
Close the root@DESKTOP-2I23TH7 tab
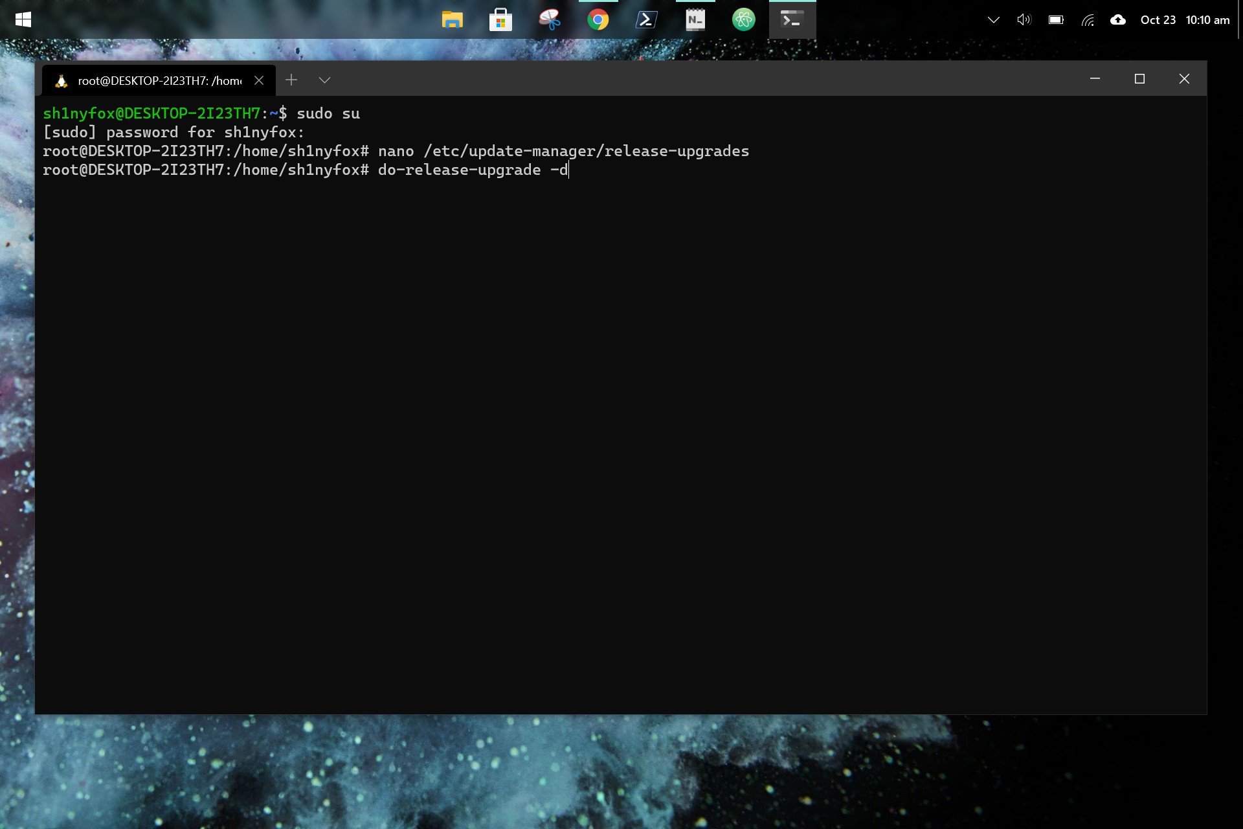259,80
